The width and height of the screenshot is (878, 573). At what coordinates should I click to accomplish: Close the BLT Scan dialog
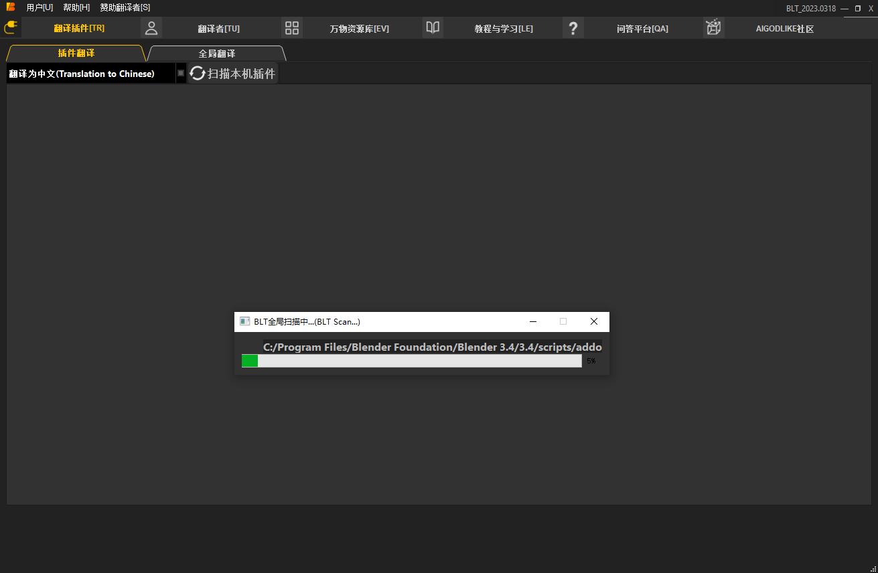pos(594,322)
